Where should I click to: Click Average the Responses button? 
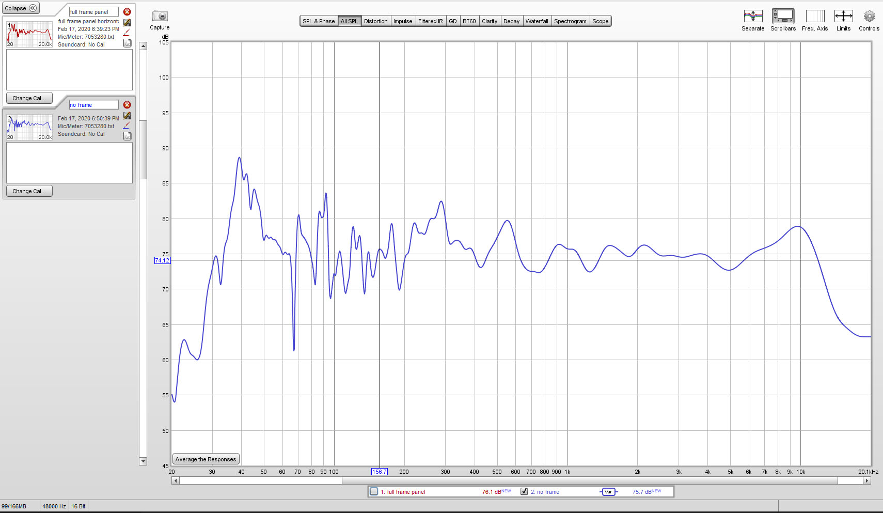pos(206,459)
